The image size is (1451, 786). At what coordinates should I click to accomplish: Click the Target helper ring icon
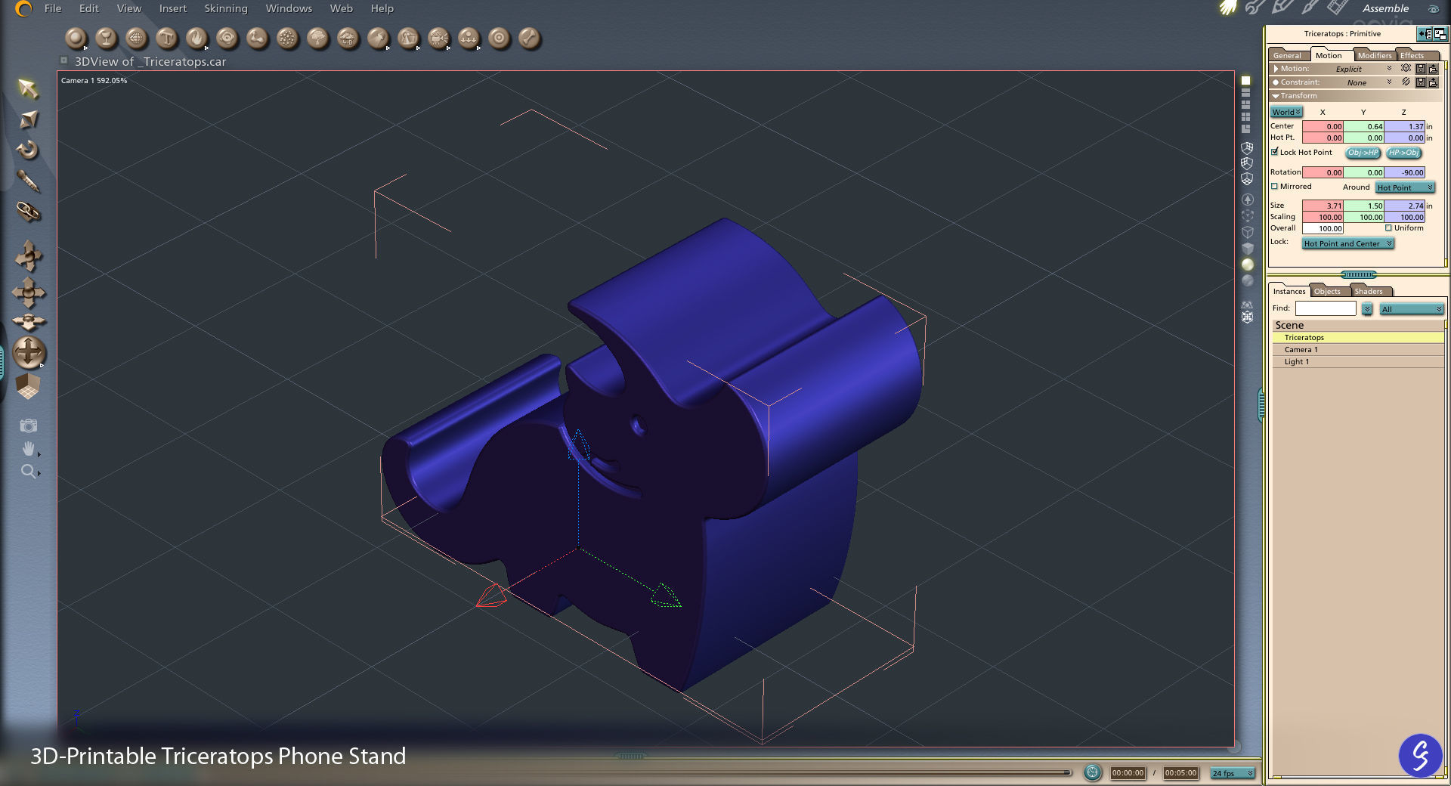499,38
